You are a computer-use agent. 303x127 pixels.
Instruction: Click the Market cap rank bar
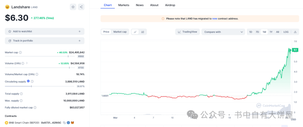[x=40, y=56]
